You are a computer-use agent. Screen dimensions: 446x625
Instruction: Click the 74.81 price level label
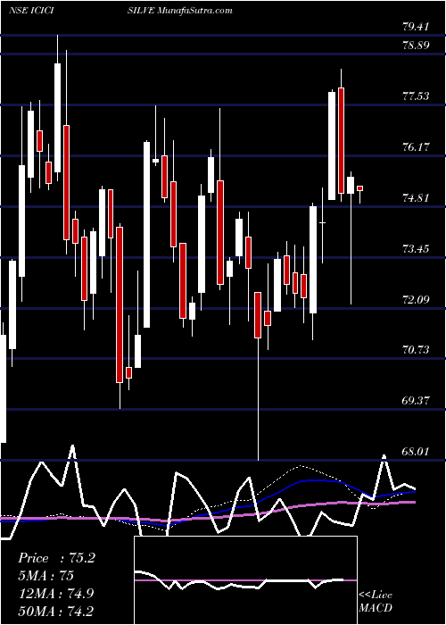coord(416,197)
